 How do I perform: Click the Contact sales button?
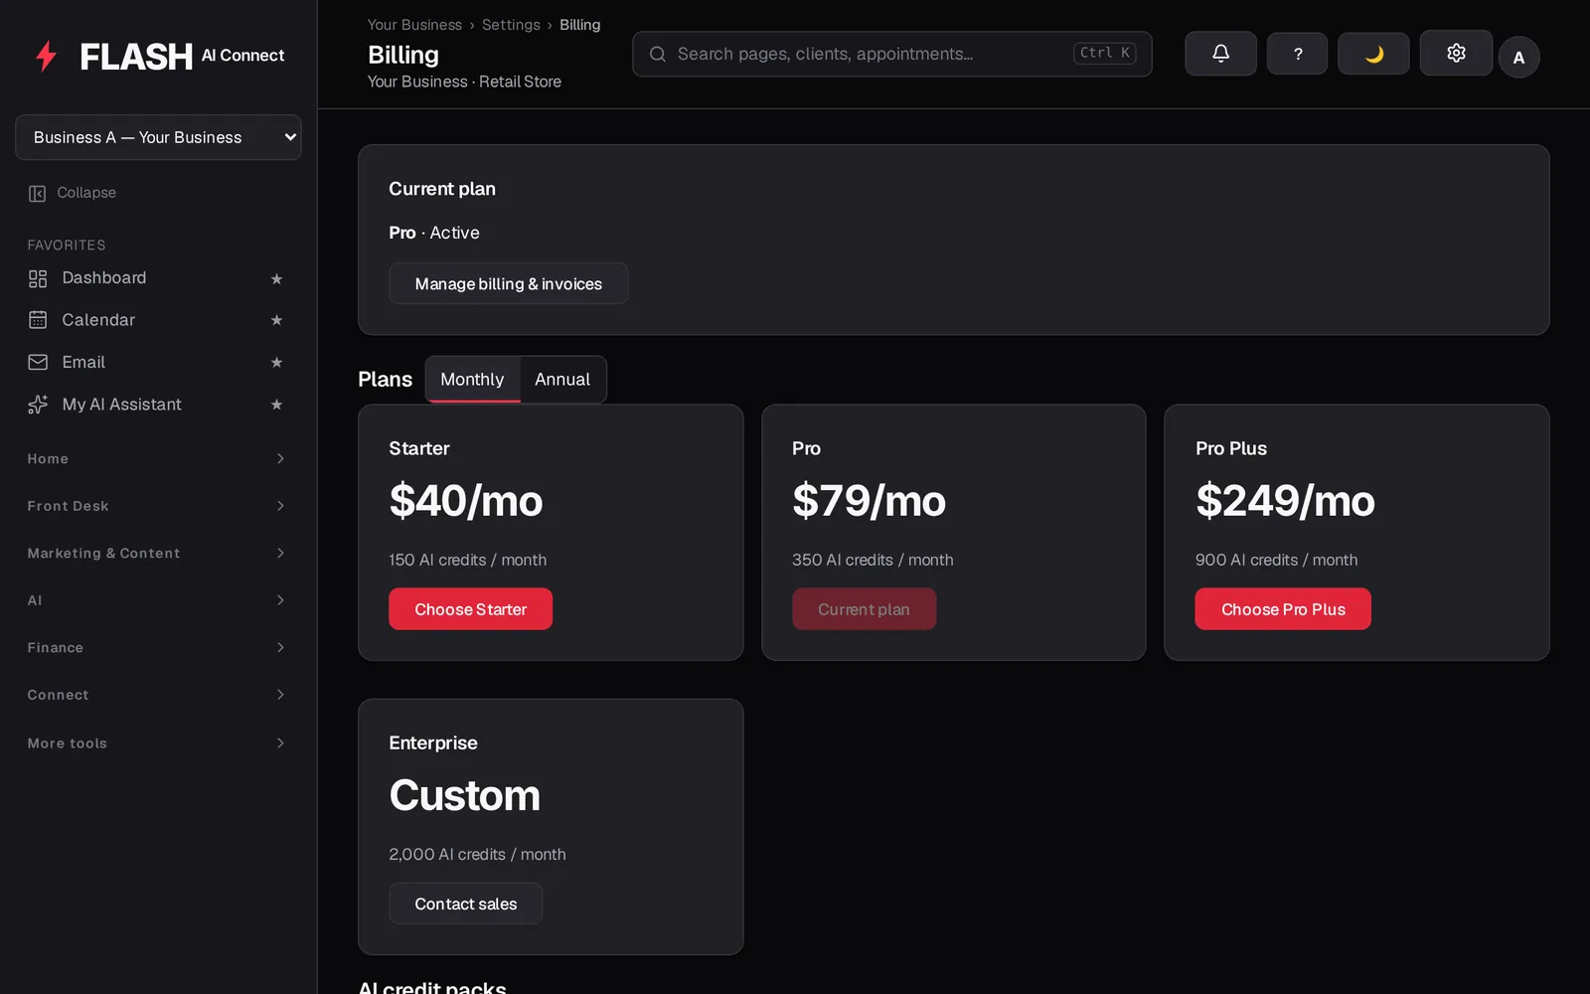click(x=465, y=904)
